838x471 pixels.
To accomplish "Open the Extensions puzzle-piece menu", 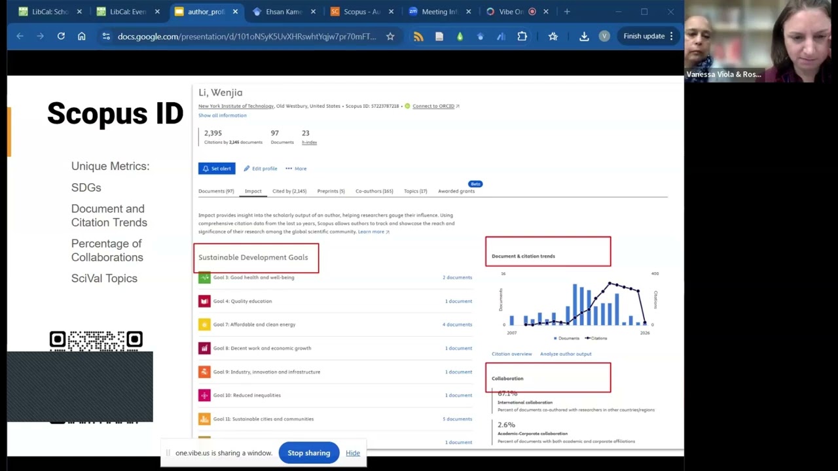I will pos(522,37).
